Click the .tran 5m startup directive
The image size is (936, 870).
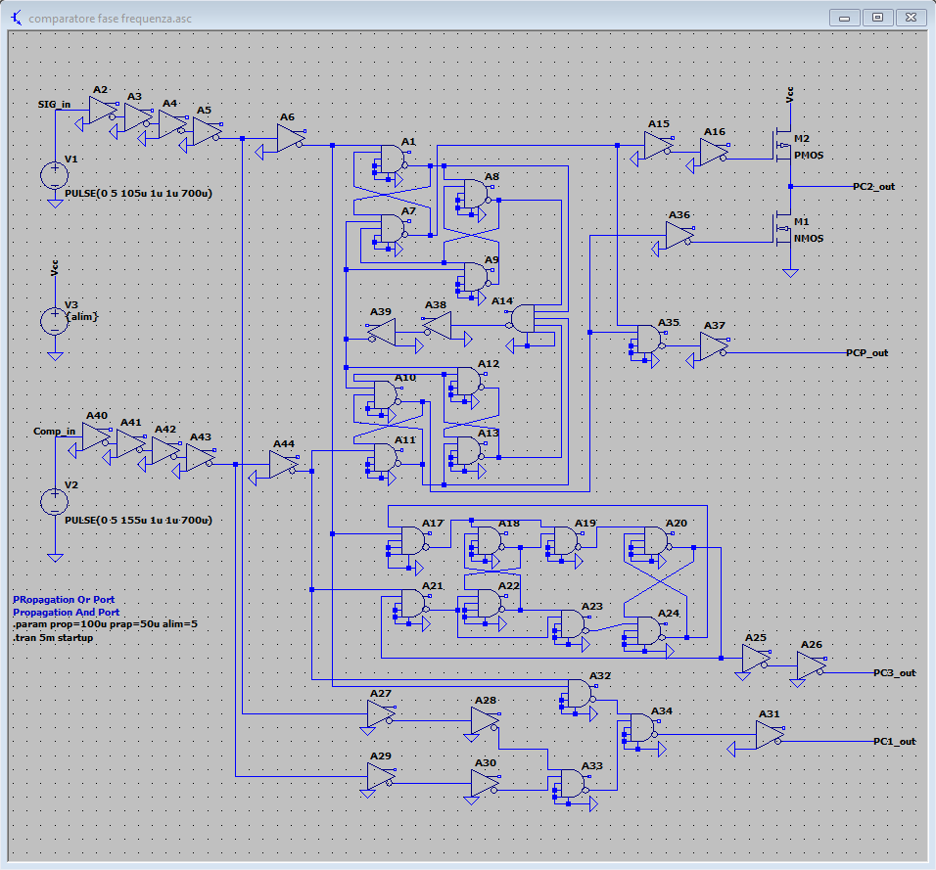(54, 636)
